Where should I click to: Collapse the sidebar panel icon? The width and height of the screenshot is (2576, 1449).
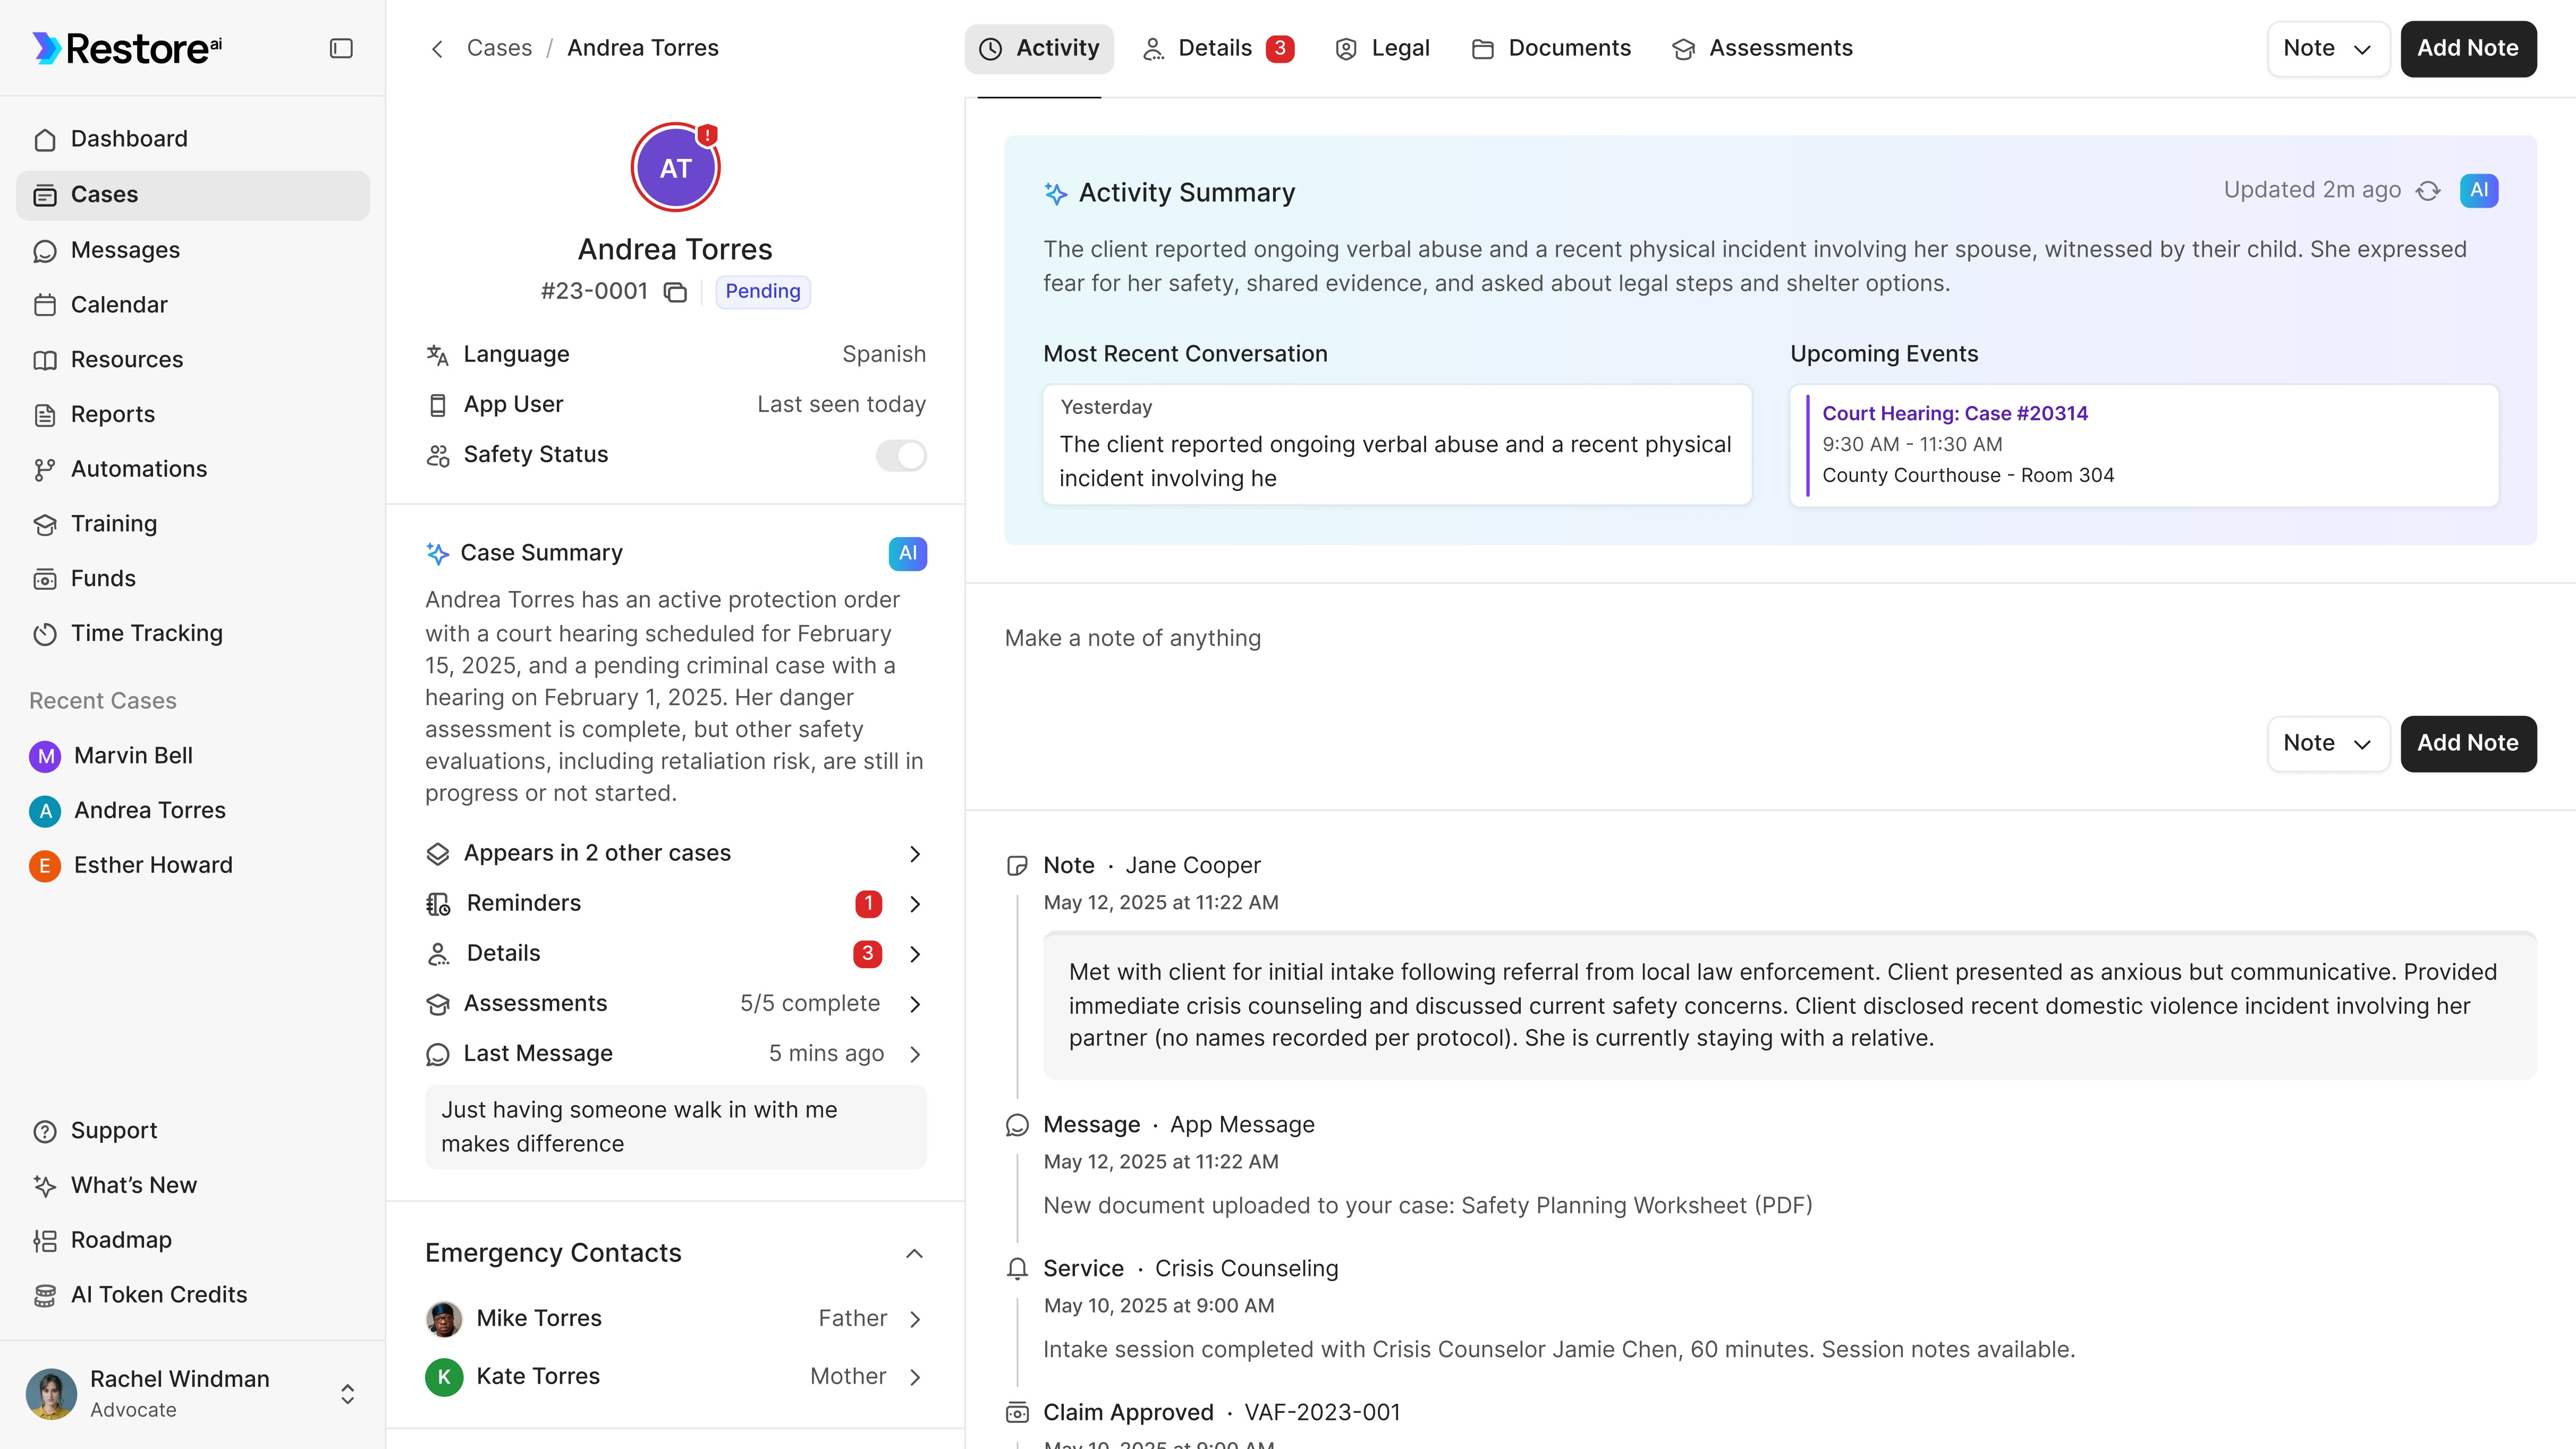tap(341, 48)
